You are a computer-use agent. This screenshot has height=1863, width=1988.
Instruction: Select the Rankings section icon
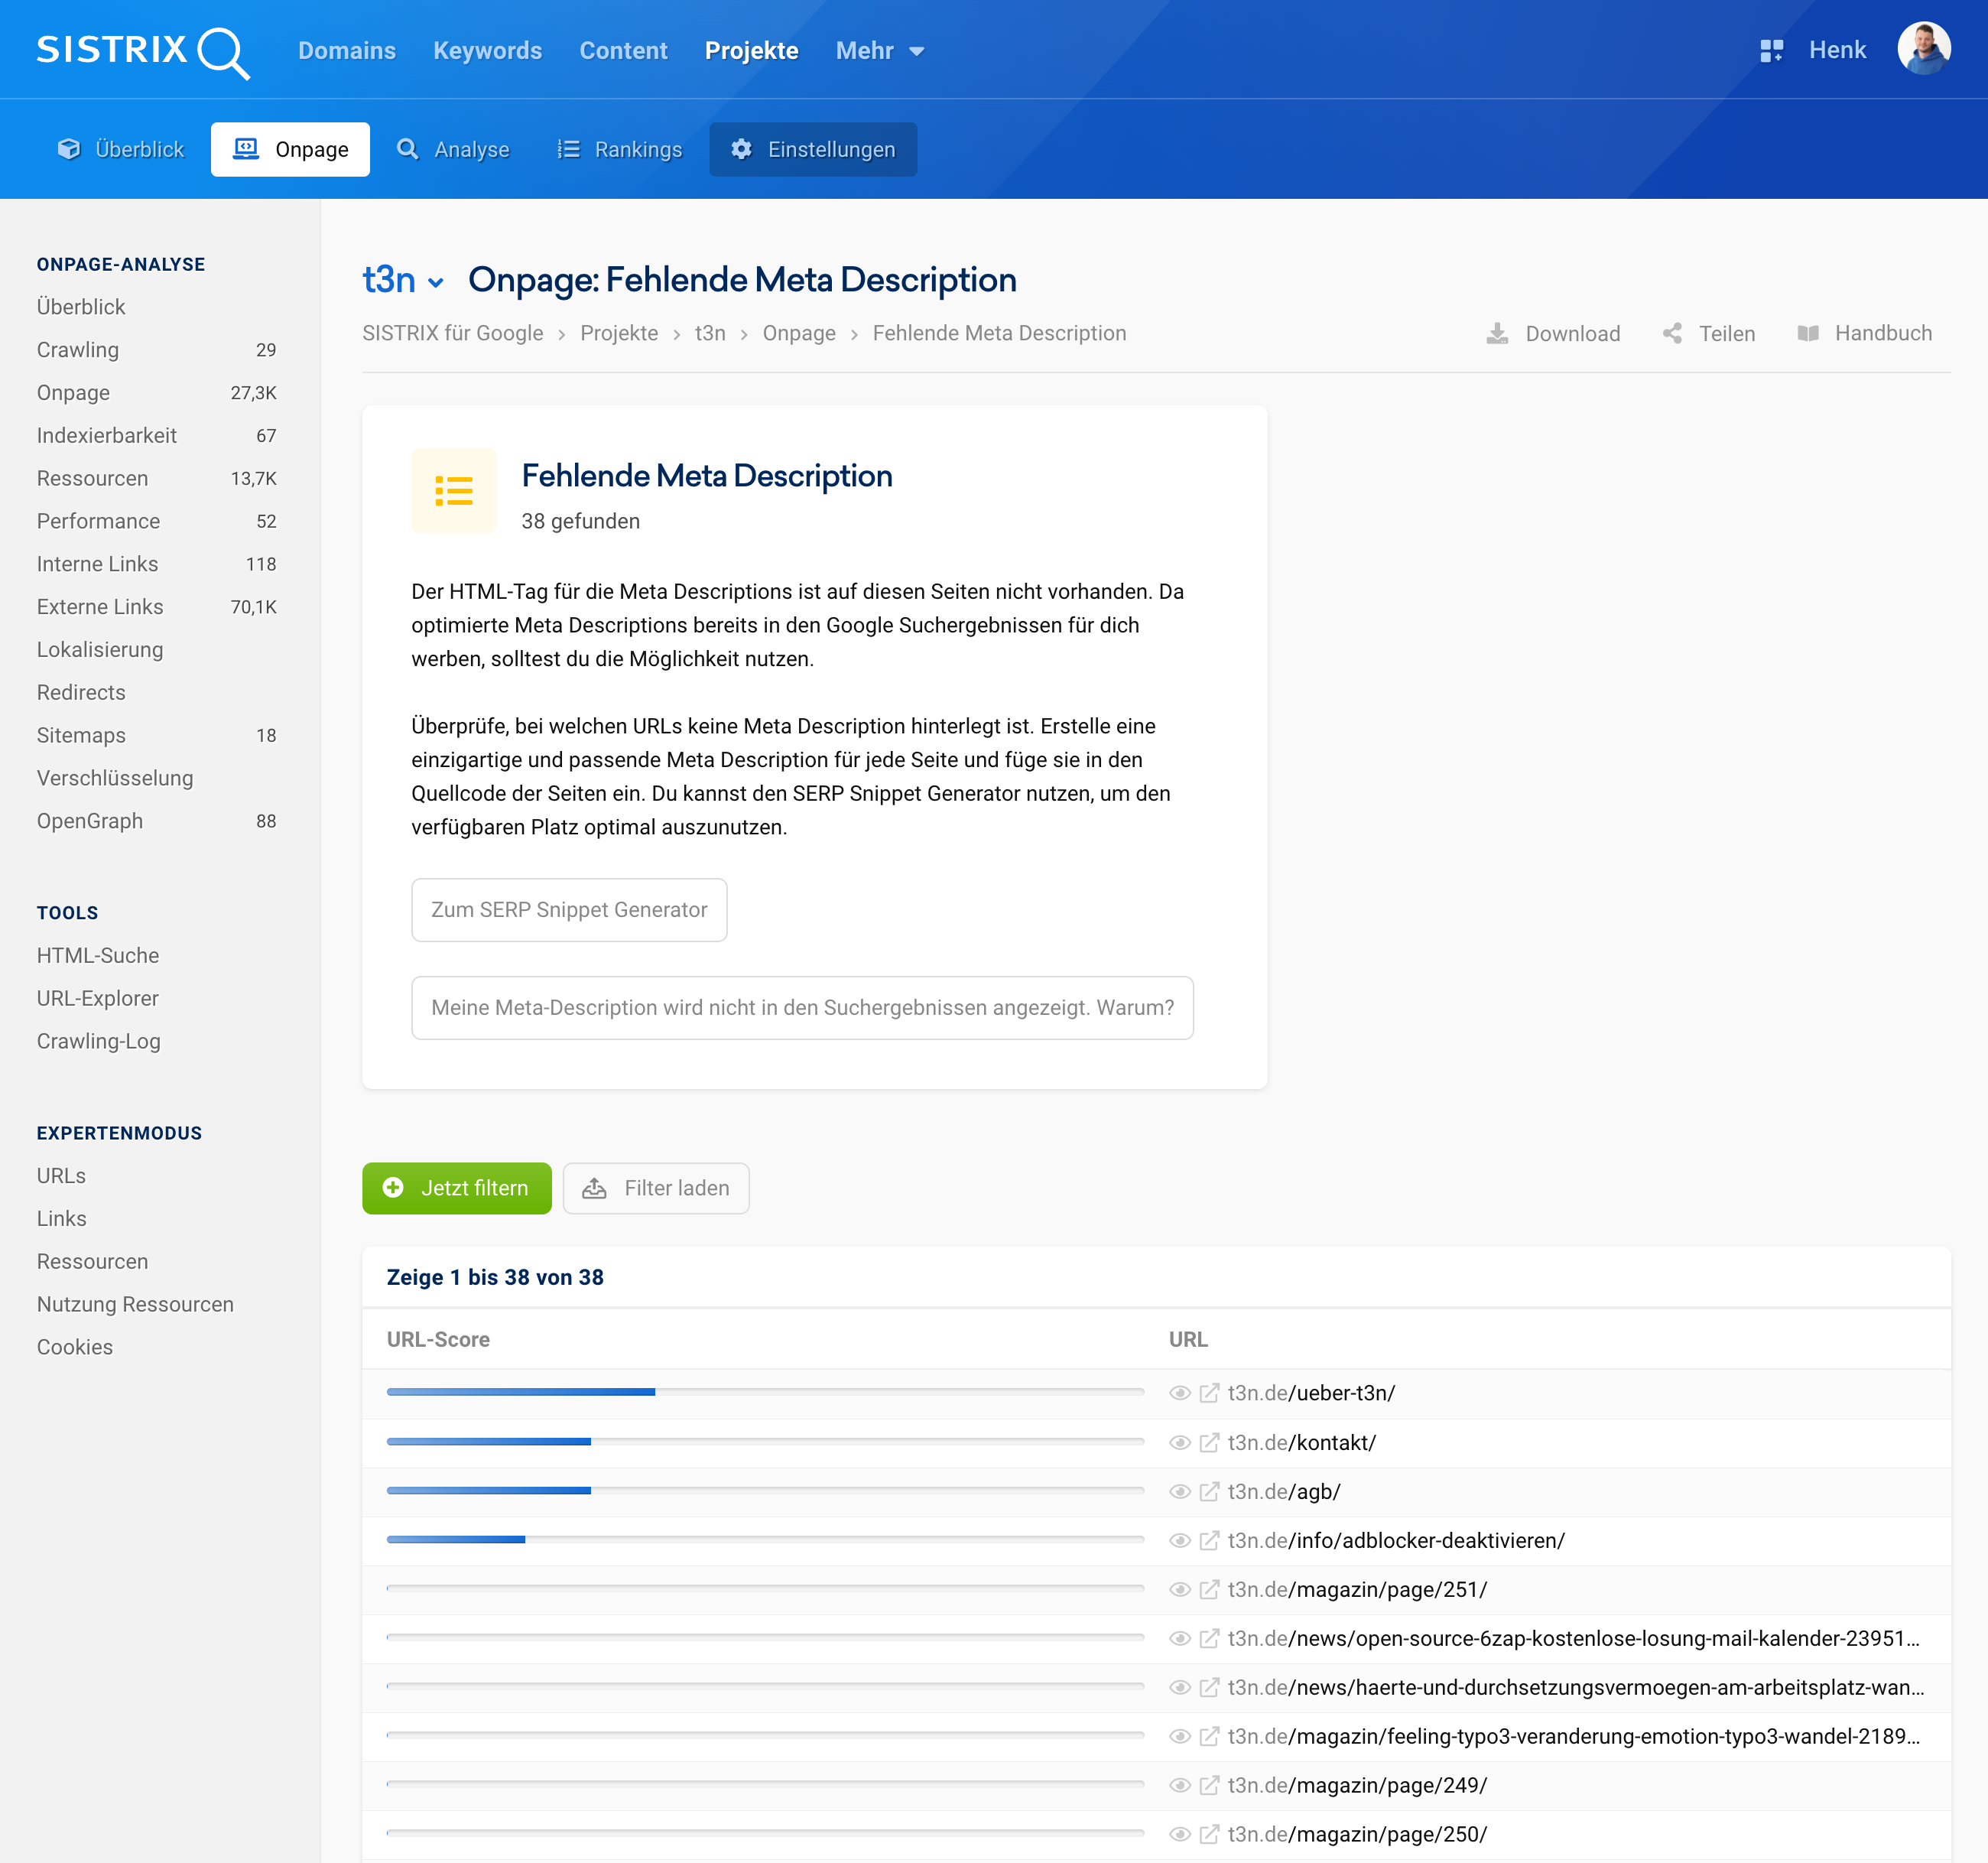[567, 149]
